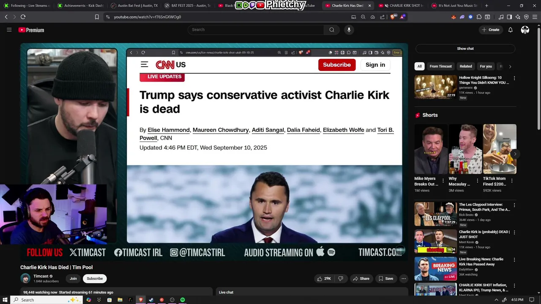This screenshot has width=541, height=304.
Task: Reload the page in the browser
Action: [23, 17]
